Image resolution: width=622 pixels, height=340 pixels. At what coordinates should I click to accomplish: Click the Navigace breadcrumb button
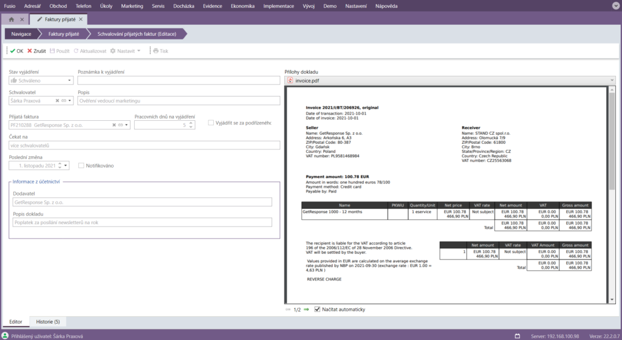click(21, 34)
